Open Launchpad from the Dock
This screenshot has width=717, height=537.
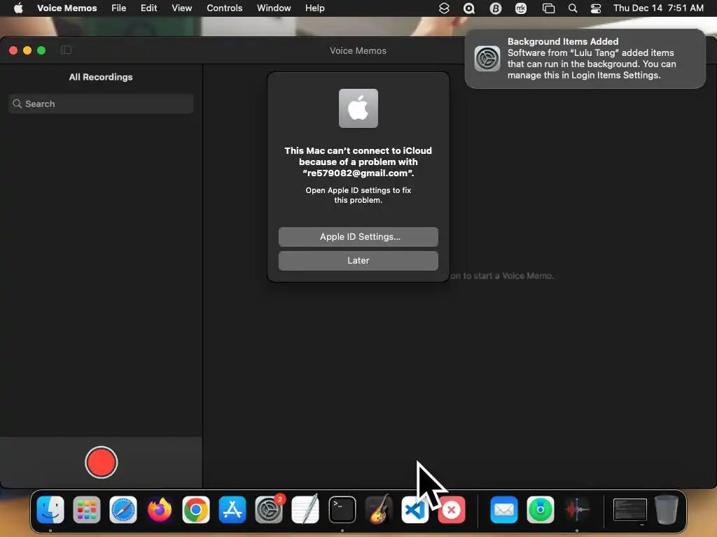pos(86,509)
